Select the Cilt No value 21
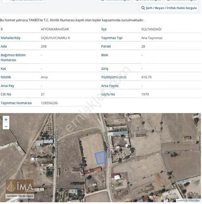The image size is (202, 204). (43, 94)
